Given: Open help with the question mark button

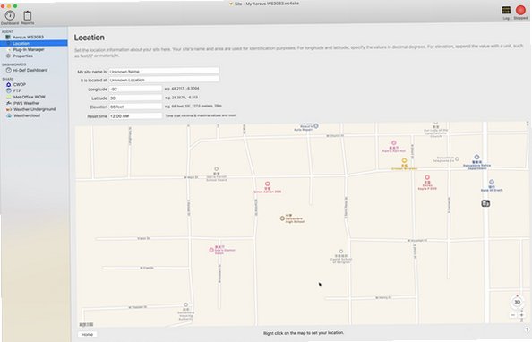Looking at the screenshot, I should 527,329.
